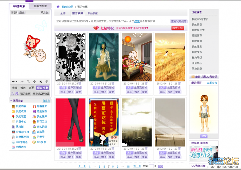Open the green-haired girl outfit thumbnail
The image size is (241, 170).
click(104, 57)
